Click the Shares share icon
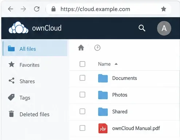 (12, 81)
